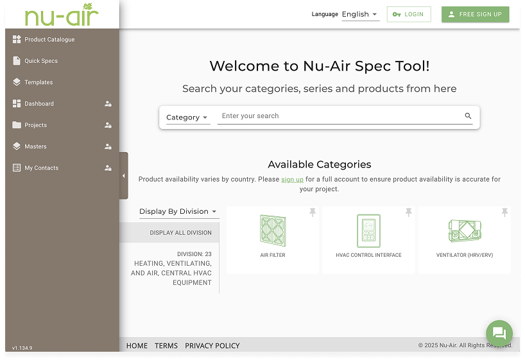
Task: Click the Nu-Air logo
Action: pyautogui.click(x=62, y=15)
